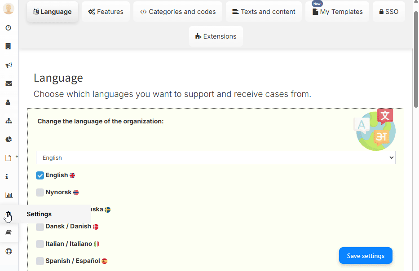Click the organization hierarchy icon in the sidebar
The width and height of the screenshot is (419, 271).
tap(9, 121)
